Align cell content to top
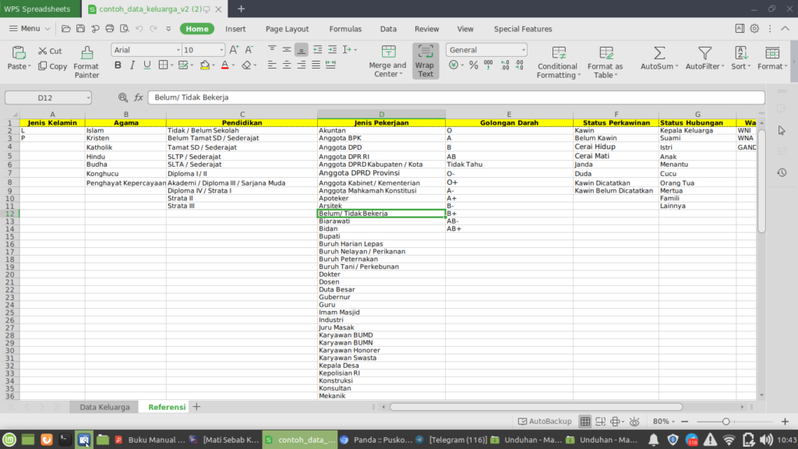The height and width of the screenshot is (449, 798). coord(272,49)
